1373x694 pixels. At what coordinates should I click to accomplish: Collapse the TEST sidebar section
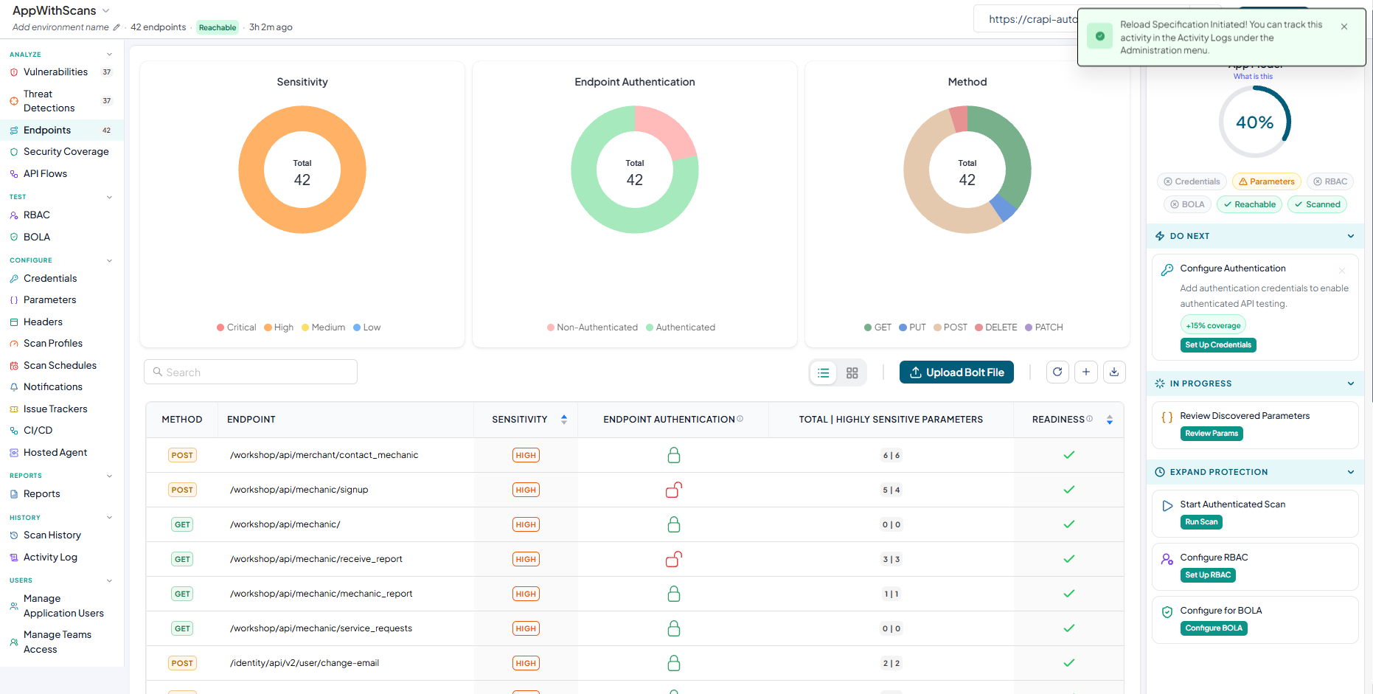pos(110,197)
